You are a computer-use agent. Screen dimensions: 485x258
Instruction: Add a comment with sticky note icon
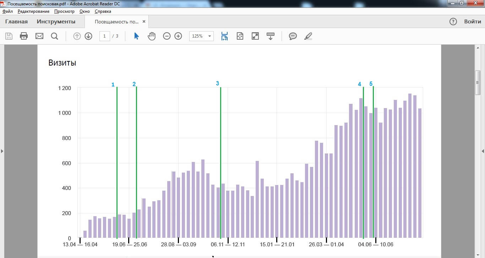point(293,36)
